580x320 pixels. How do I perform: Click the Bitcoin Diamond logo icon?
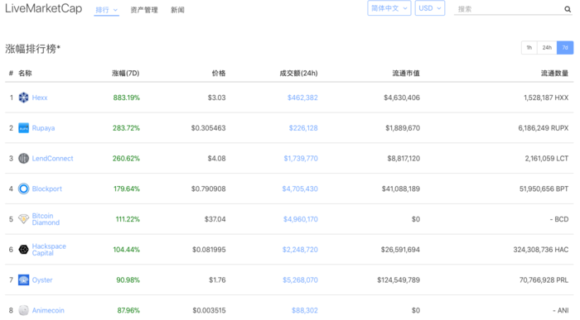tap(24, 219)
